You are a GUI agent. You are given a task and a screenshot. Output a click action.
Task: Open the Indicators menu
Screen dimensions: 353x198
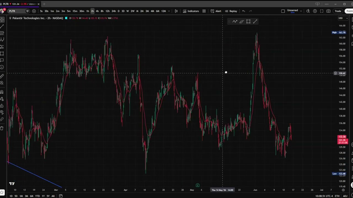coord(191,11)
